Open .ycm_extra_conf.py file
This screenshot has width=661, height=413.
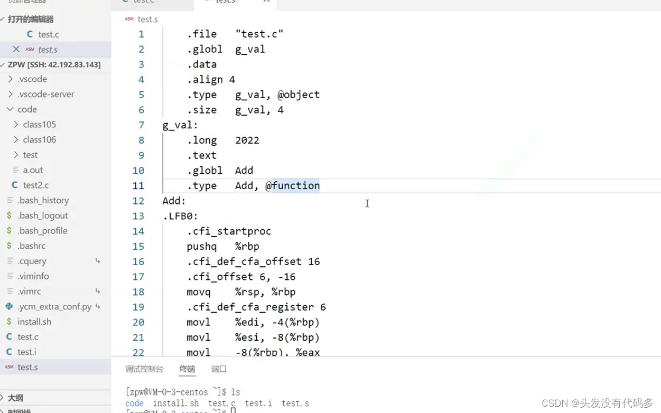54,306
